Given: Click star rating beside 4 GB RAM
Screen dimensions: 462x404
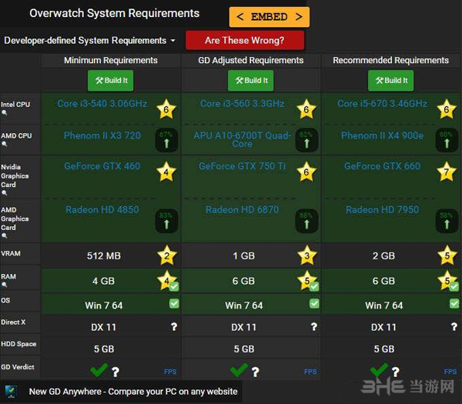Looking at the screenshot, I should click(166, 280).
